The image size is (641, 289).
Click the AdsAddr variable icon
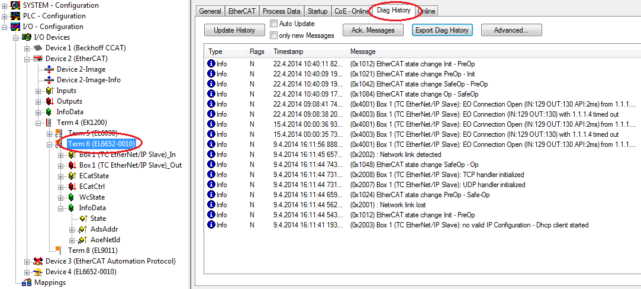[84, 229]
